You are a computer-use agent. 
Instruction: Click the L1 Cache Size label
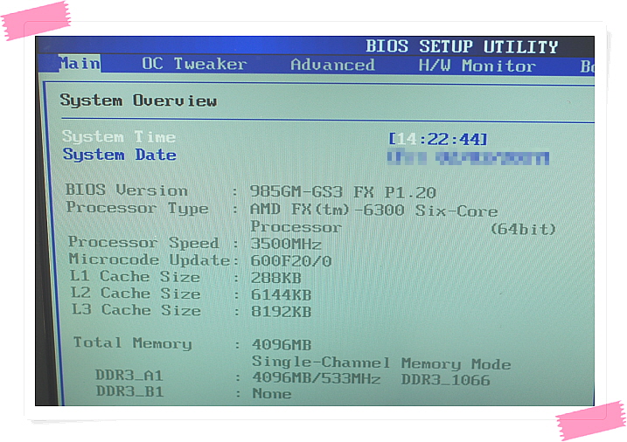click(x=135, y=276)
